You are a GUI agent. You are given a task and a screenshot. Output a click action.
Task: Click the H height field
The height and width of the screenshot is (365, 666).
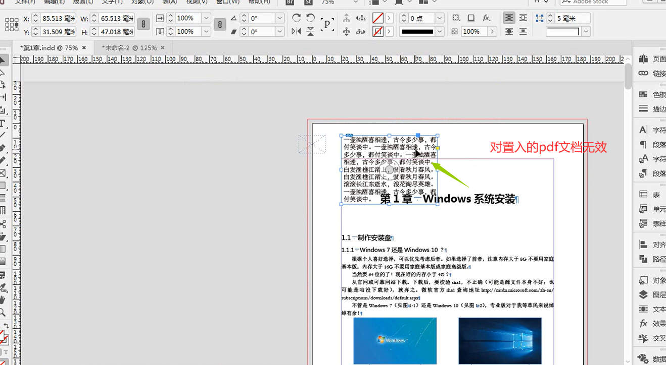coord(117,32)
